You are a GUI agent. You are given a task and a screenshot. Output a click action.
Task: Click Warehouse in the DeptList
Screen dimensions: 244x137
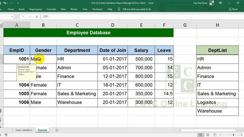coord(217,111)
